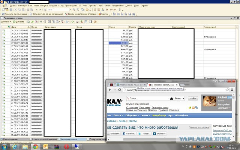Click the browser Back arrow
The image size is (240, 150).
tap(110, 90)
